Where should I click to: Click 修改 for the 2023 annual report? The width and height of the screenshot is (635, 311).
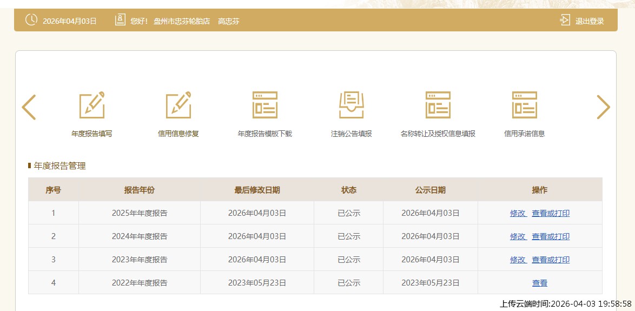(x=518, y=260)
